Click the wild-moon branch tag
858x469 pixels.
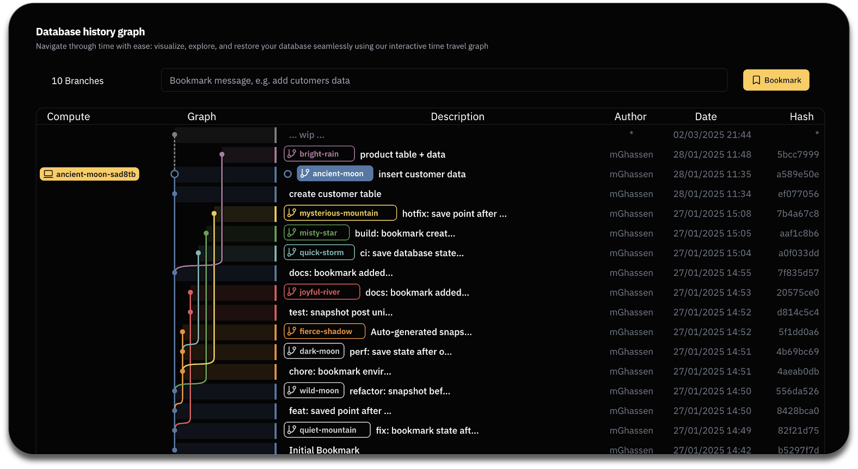click(314, 391)
